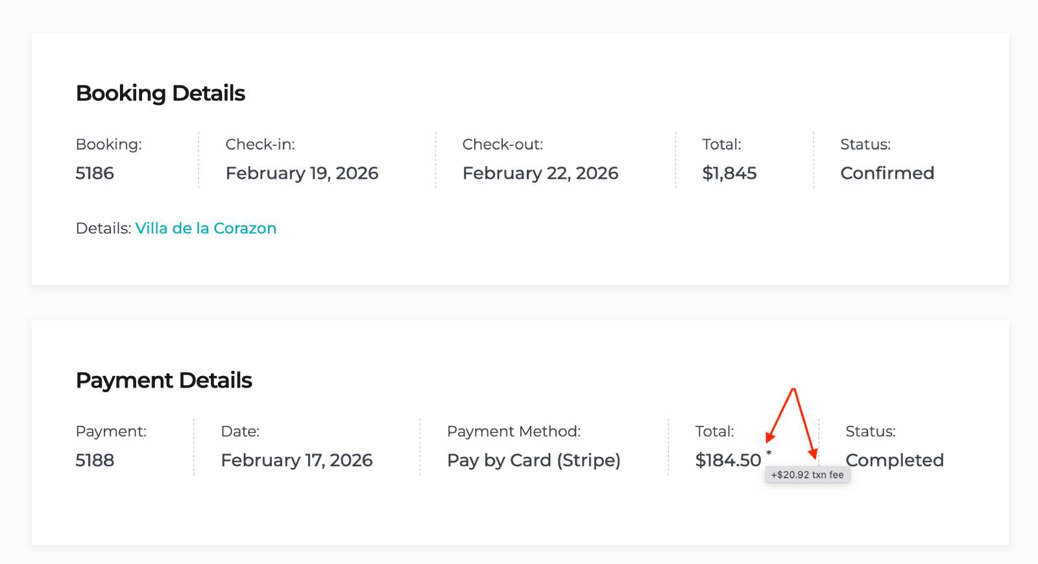
Task: Click the Confirmed booking status
Action: point(887,173)
